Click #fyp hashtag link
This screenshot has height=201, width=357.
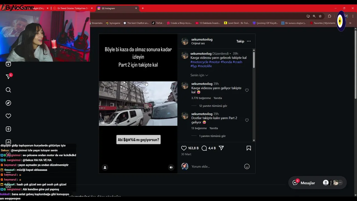point(194,66)
